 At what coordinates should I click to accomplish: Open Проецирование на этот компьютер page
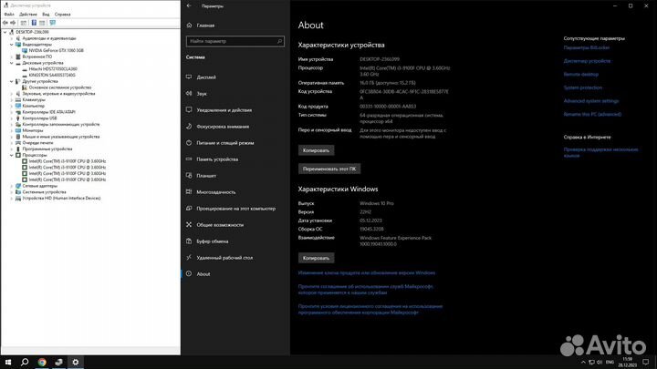tap(235, 209)
